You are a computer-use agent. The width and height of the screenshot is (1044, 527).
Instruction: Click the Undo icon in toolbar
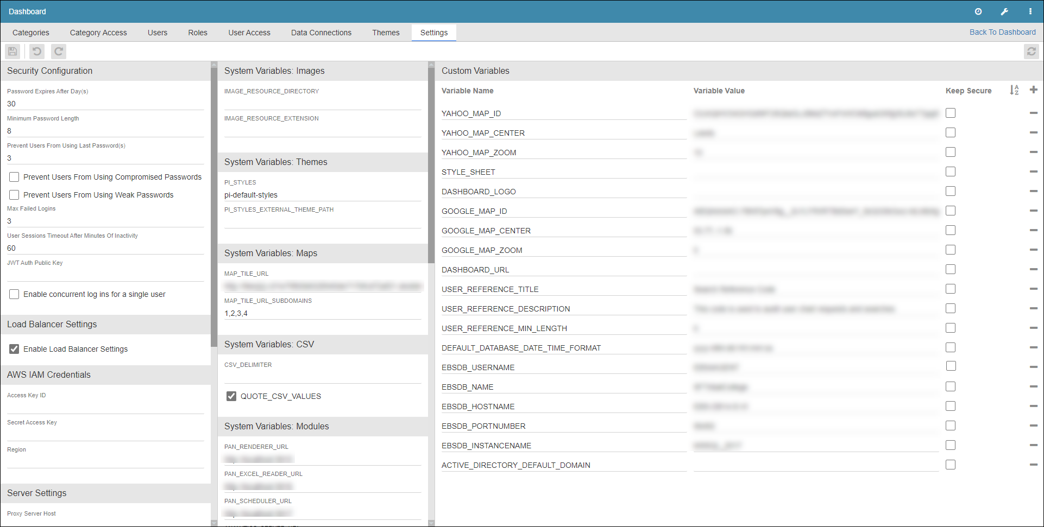pos(37,52)
